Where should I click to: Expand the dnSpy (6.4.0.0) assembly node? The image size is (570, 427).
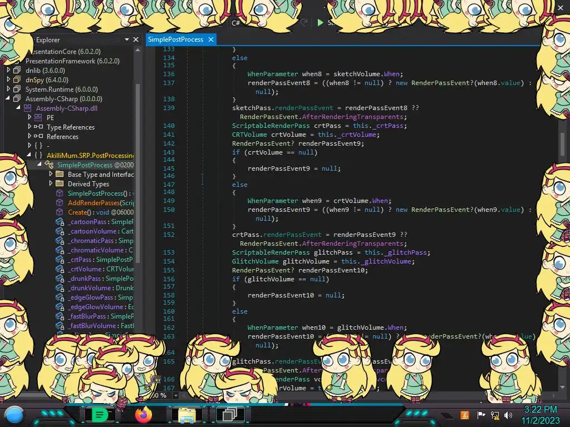coord(8,80)
